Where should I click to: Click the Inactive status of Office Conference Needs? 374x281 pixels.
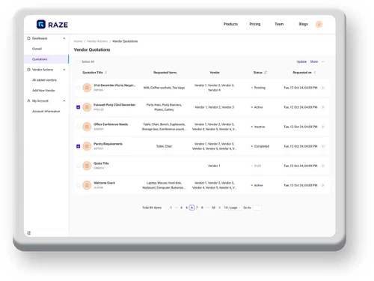coord(258,127)
